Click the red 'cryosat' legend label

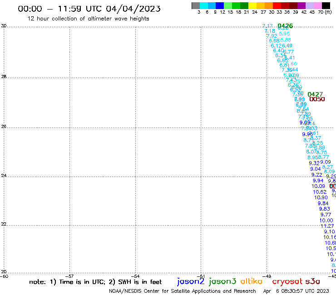[x=287, y=281]
